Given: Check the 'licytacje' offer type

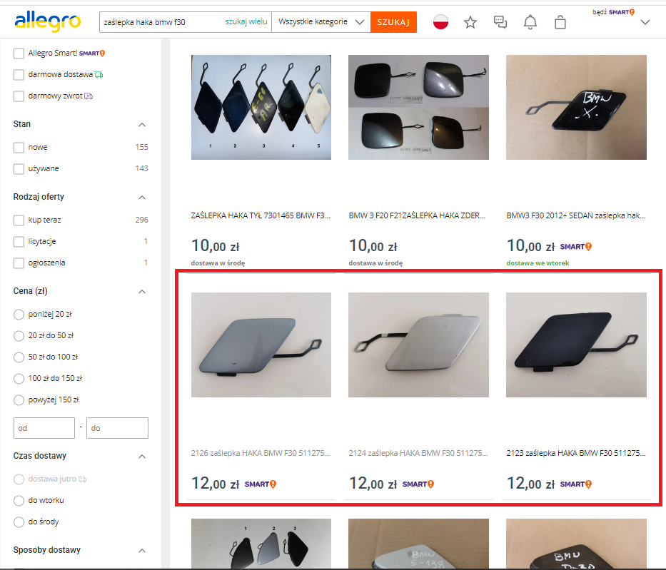Looking at the screenshot, I should [x=19, y=242].
